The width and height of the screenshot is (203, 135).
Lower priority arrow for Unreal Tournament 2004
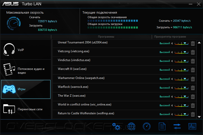pos(172,43)
